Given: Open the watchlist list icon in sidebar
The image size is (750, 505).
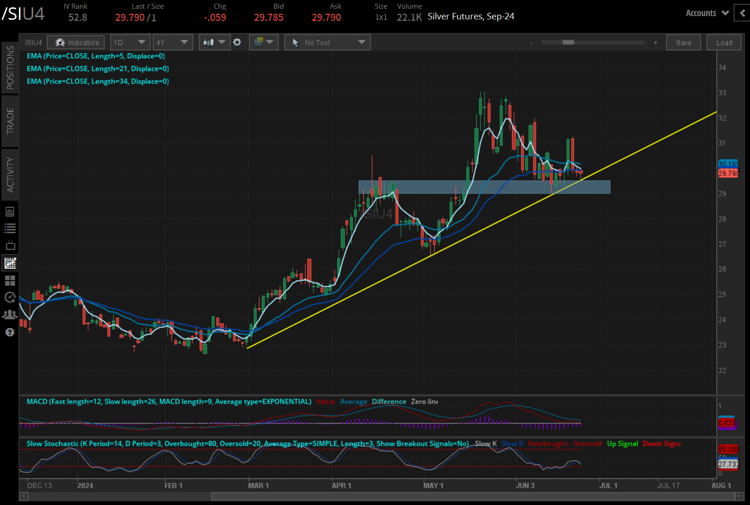Looking at the screenshot, I should (x=10, y=228).
